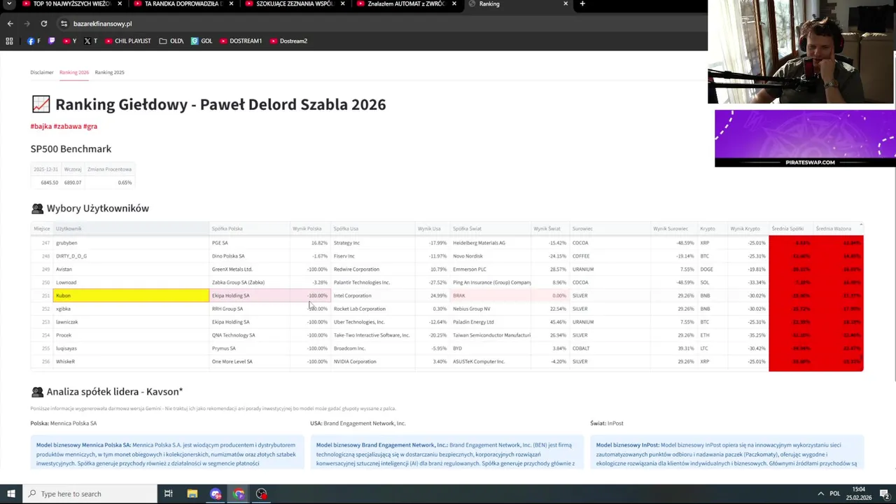Image resolution: width=896 pixels, height=504 pixels.
Task: Click the Zabka Group SA (Zabka) cell
Action: pos(249,282)
